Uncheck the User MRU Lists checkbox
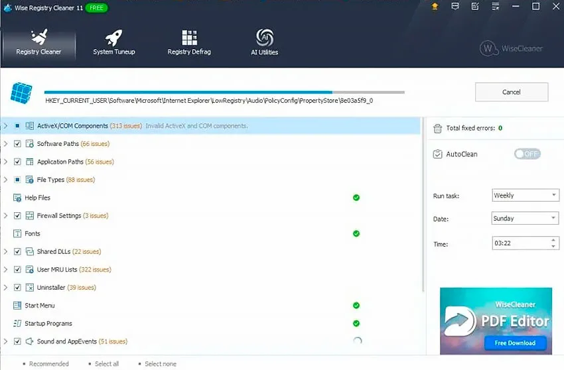The width and height of the screenshot is (564, 370). click(x=17, y=270)
